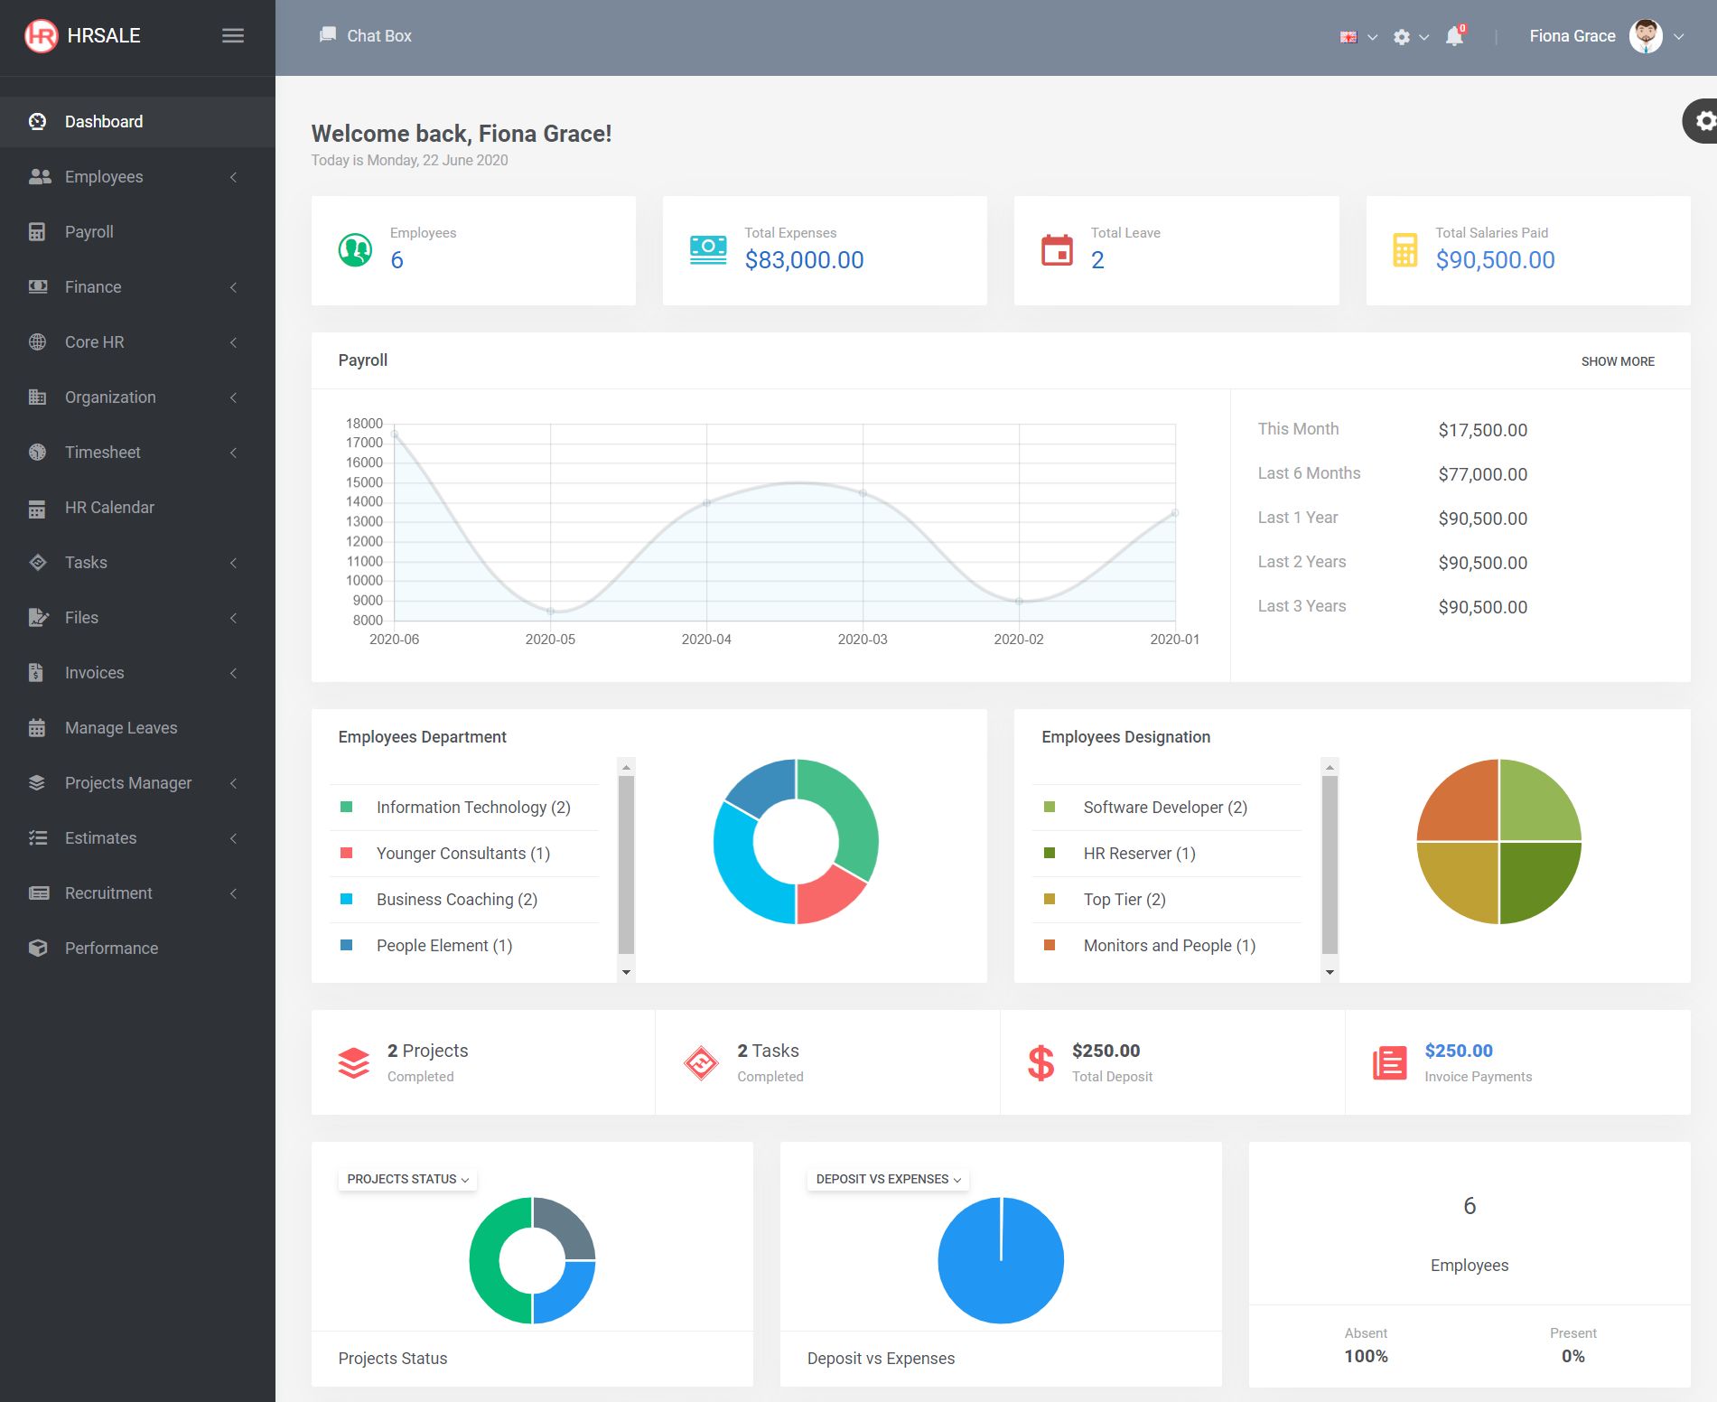
Task: Expand the Employees sidebar menu
Action: (137, 177)
